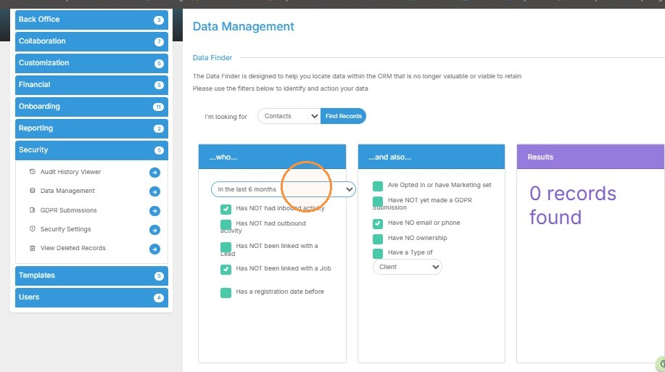The width and height of the screenshot is (665, 372).
Task: Expand the Customization section
Action: [x=91, y=63]
